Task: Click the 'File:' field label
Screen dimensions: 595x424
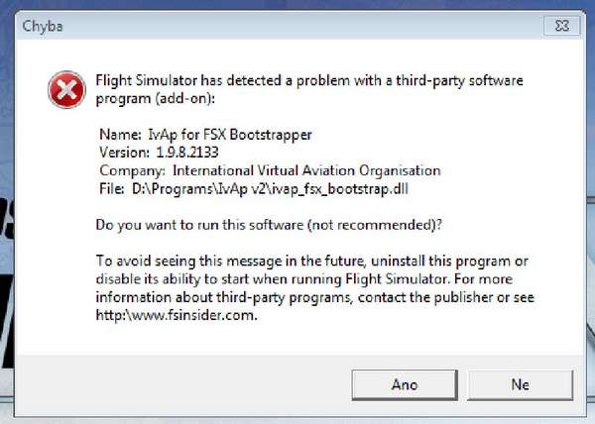Action: point(112,188)
